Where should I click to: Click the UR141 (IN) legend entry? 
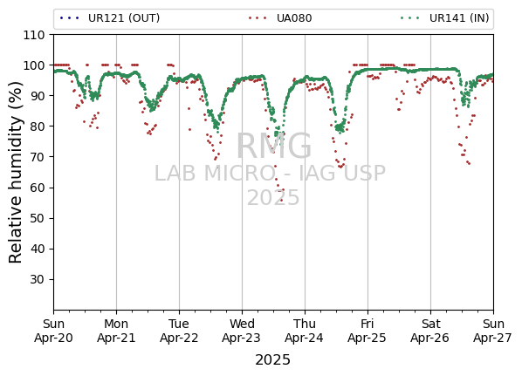point(445,18)
